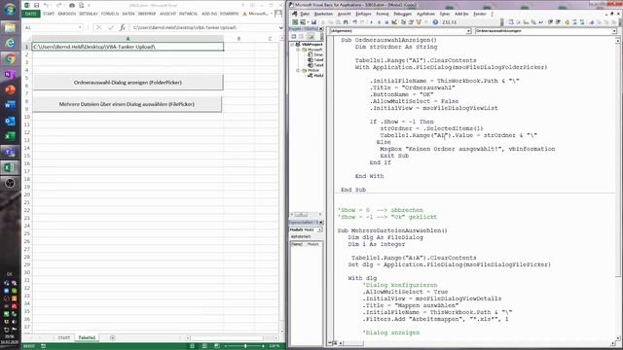Select Page Layout view in Excel status bar
The width and height of the screenshot is (623, 350).
tap(204, 346)
